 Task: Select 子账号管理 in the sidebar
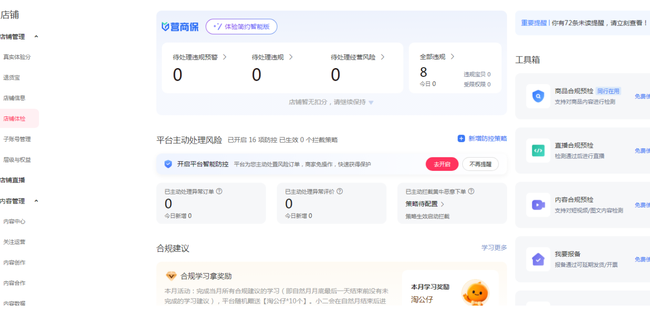[17, 139]
